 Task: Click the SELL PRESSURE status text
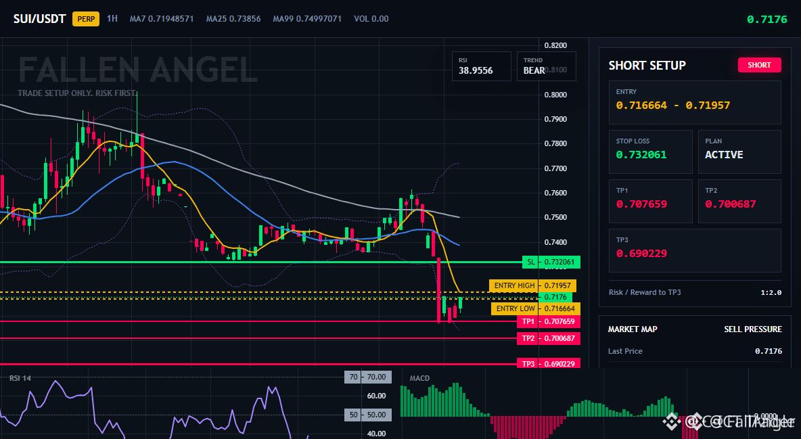(x=753, y=329)
